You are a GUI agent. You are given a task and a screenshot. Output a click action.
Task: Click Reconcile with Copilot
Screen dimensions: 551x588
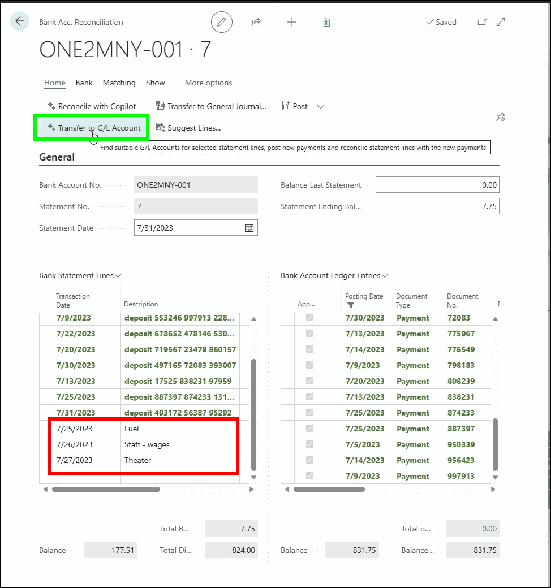click(x=92, y=106)
